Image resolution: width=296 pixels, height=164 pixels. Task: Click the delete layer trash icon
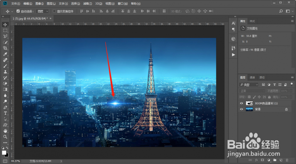point(287,160)
